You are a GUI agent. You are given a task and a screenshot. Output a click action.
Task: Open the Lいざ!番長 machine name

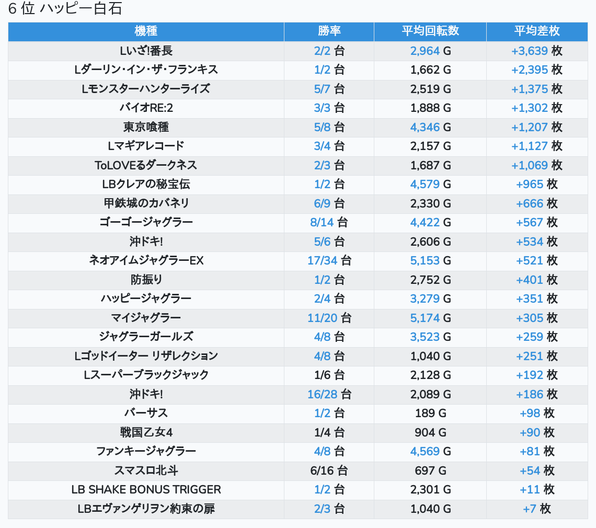pos(146,51)
